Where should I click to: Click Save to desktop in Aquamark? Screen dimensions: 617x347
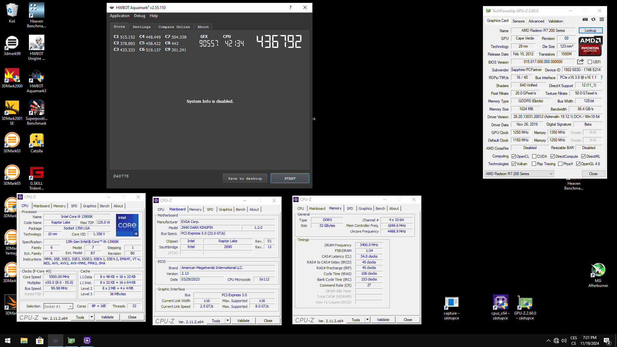pyautogui.click(x=245, y=178)
